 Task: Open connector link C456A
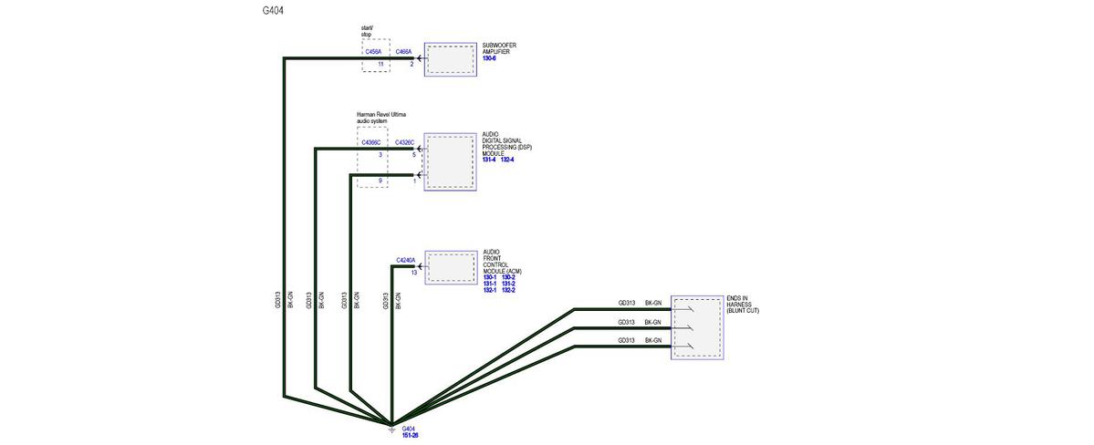click(372, 52)
